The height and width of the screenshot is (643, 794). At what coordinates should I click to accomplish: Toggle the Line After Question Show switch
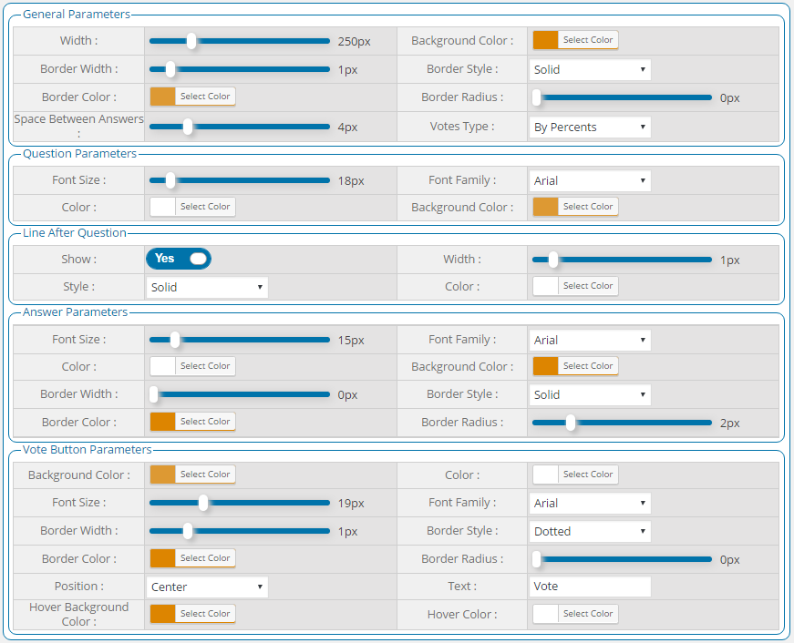(179, 259)
